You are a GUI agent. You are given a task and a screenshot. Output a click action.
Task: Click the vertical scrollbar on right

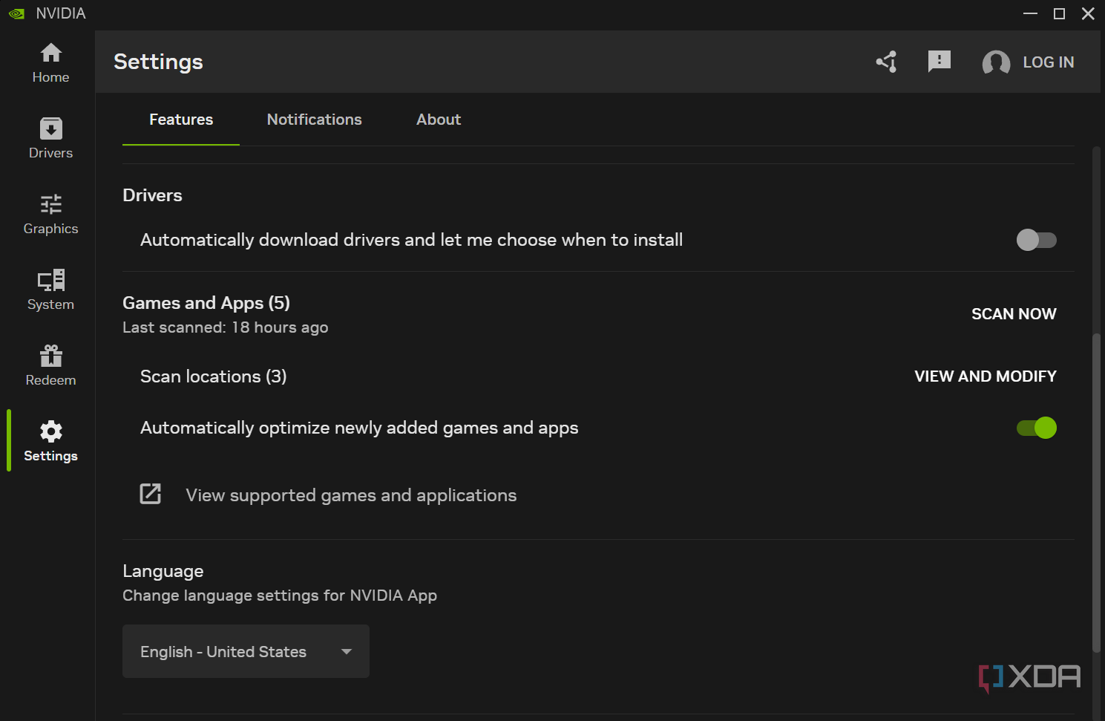click(x=1096, y=490)
